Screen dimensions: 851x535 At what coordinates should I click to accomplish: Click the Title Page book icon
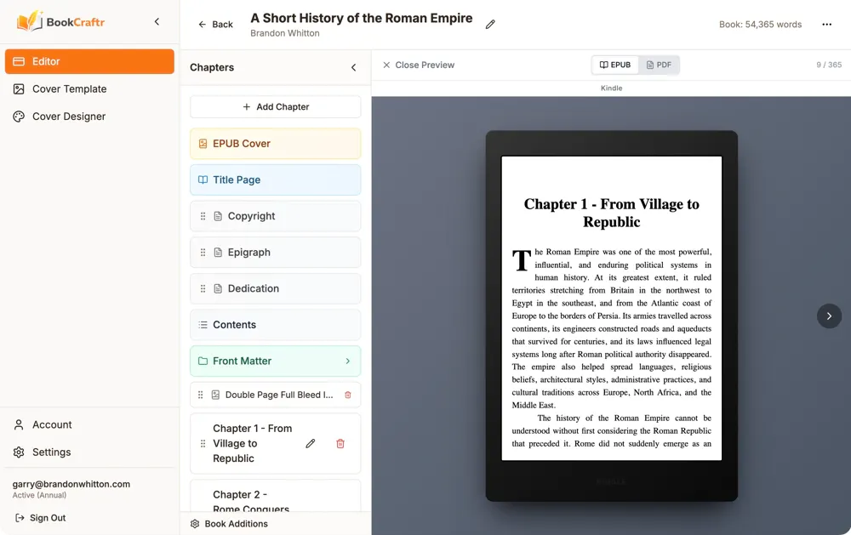[x=203, y=179]
